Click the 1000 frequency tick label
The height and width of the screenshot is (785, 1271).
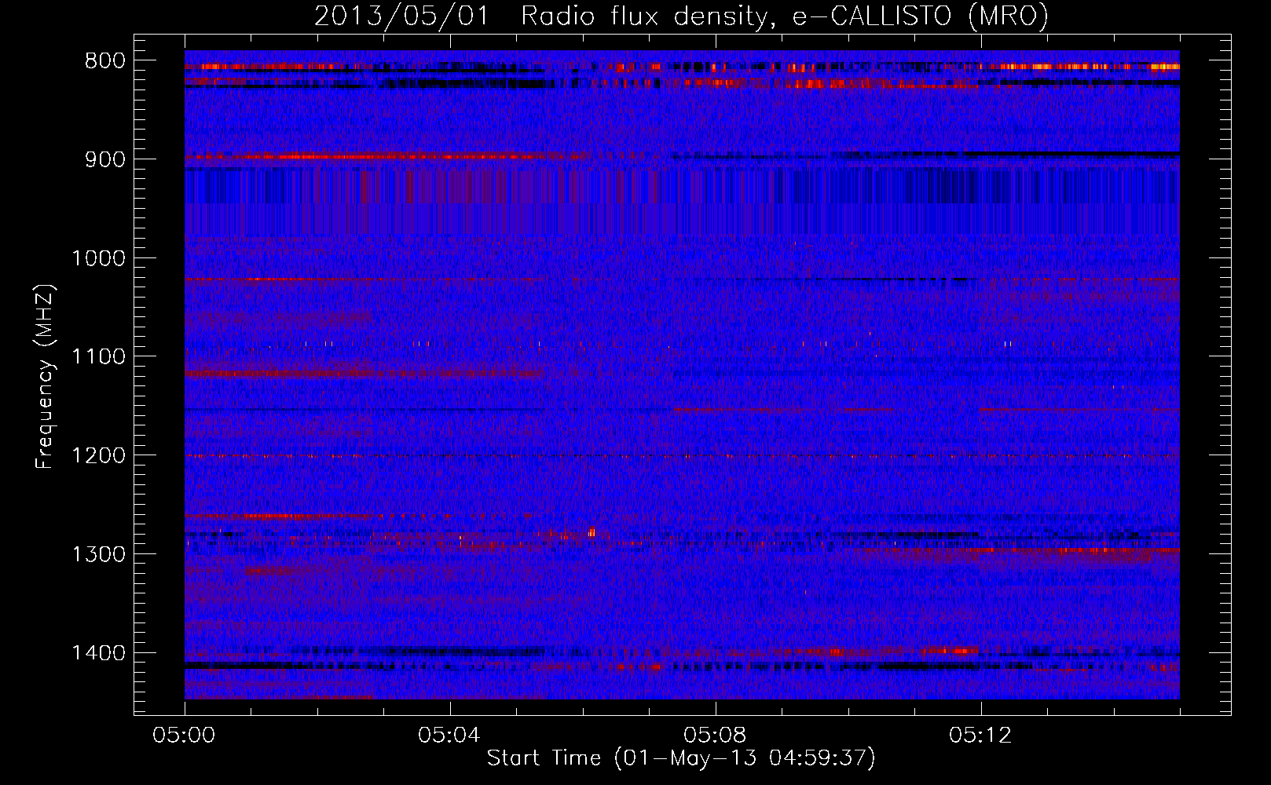(99, 259)
